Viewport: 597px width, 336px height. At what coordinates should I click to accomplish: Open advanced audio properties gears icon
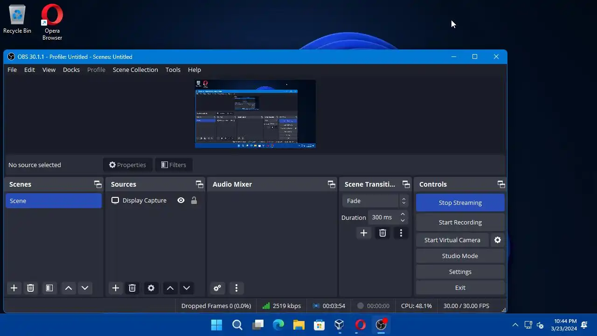(217, 288)
